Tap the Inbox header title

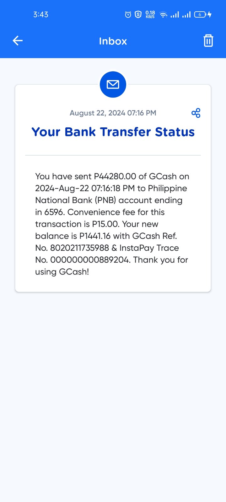tap(113, 41)
